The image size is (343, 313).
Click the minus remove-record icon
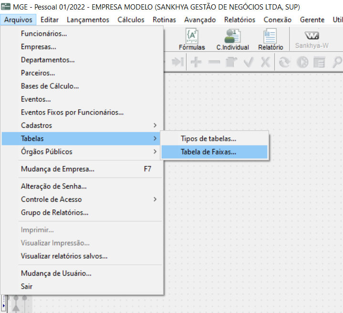(x=214, y=62)
